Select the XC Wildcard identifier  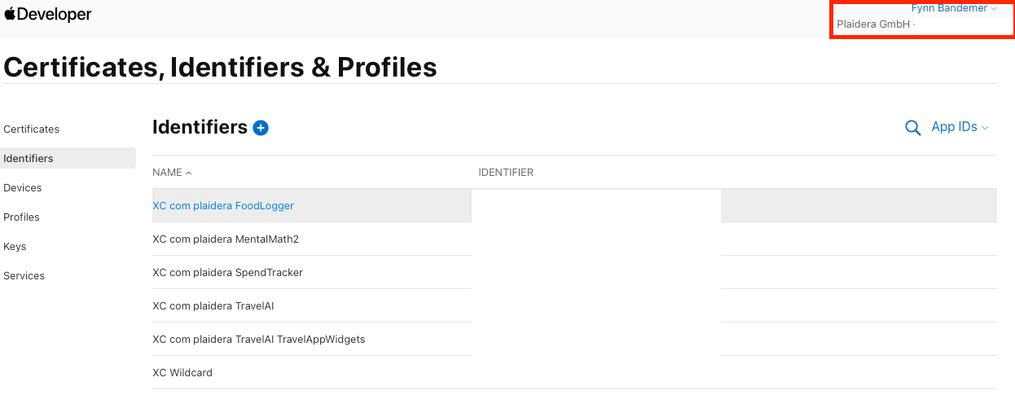pyautogui.click(x=182, y=373)
